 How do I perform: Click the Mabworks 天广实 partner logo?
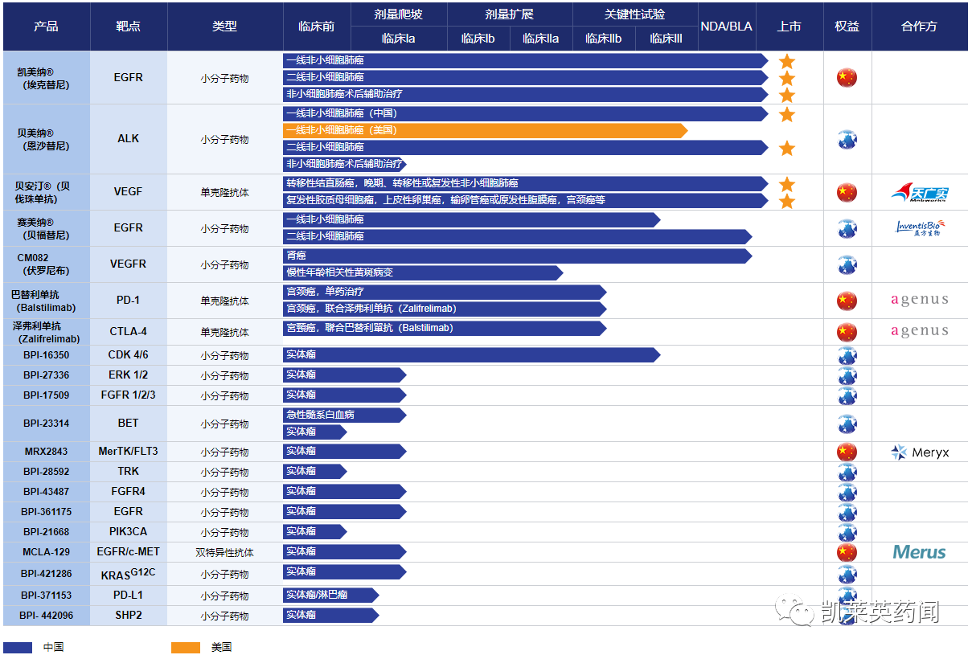(x=920, y=192)
